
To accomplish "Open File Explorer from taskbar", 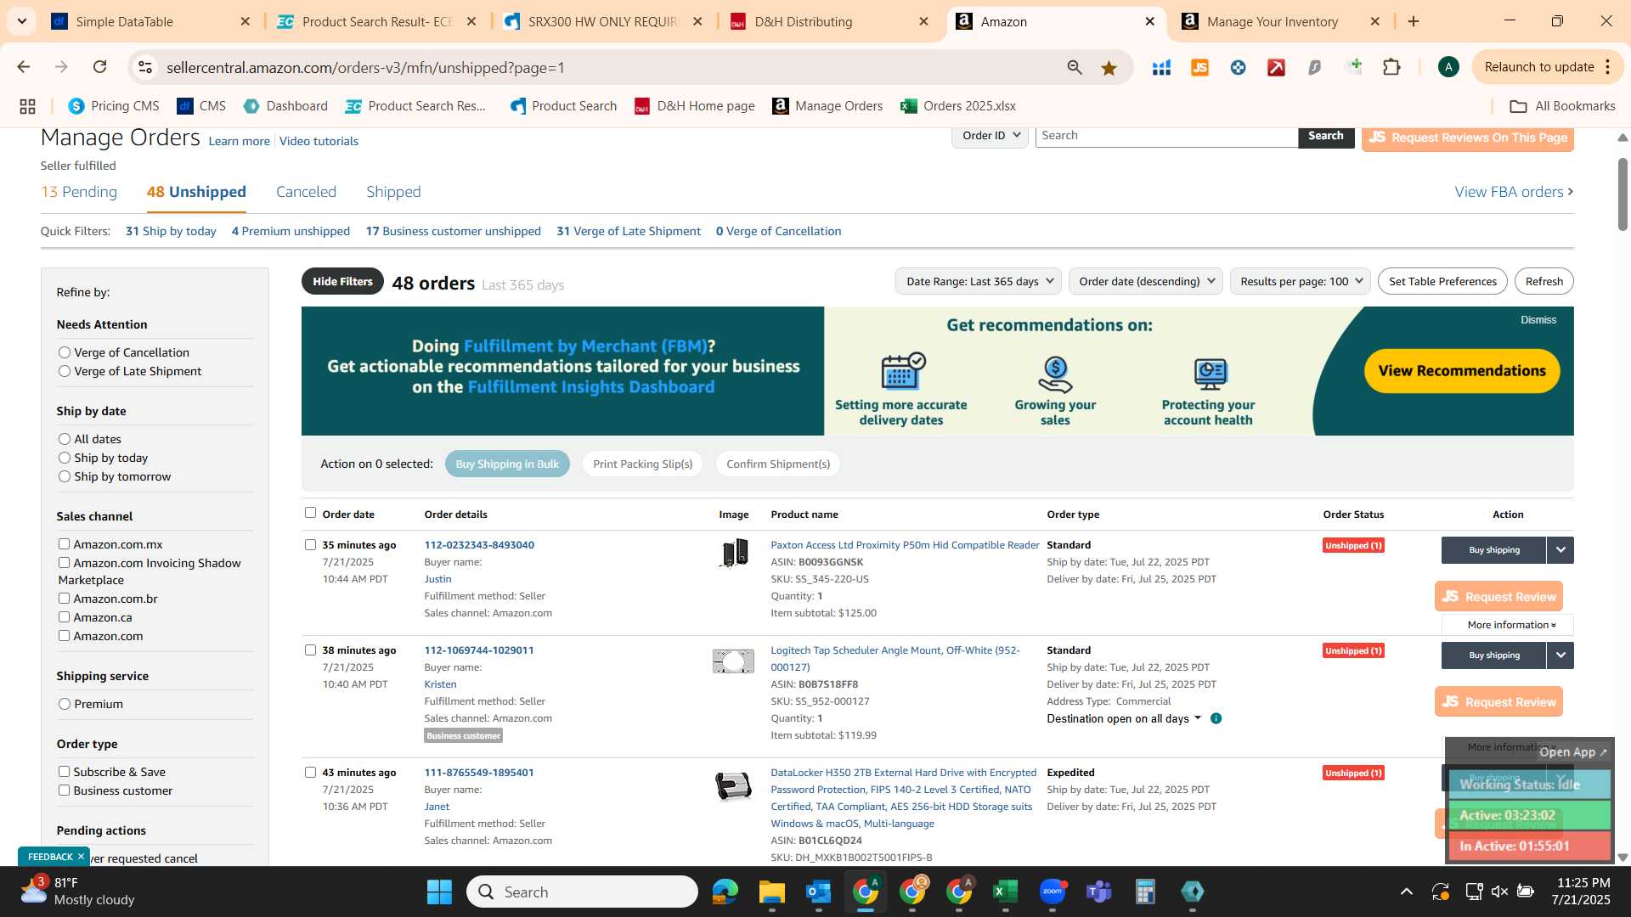I will coord(771,892).
